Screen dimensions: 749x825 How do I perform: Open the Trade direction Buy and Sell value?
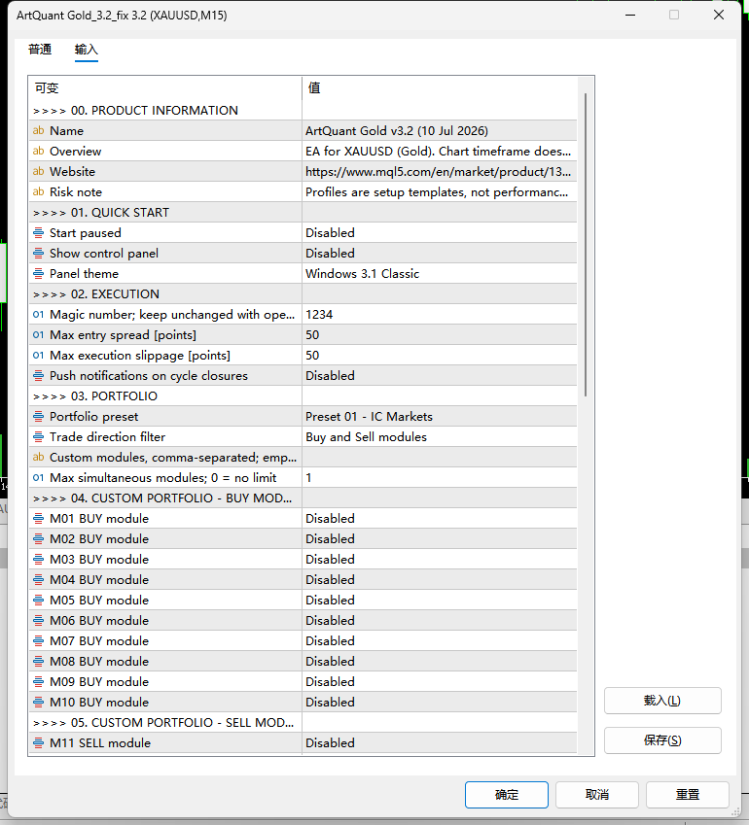click(440, 436)
